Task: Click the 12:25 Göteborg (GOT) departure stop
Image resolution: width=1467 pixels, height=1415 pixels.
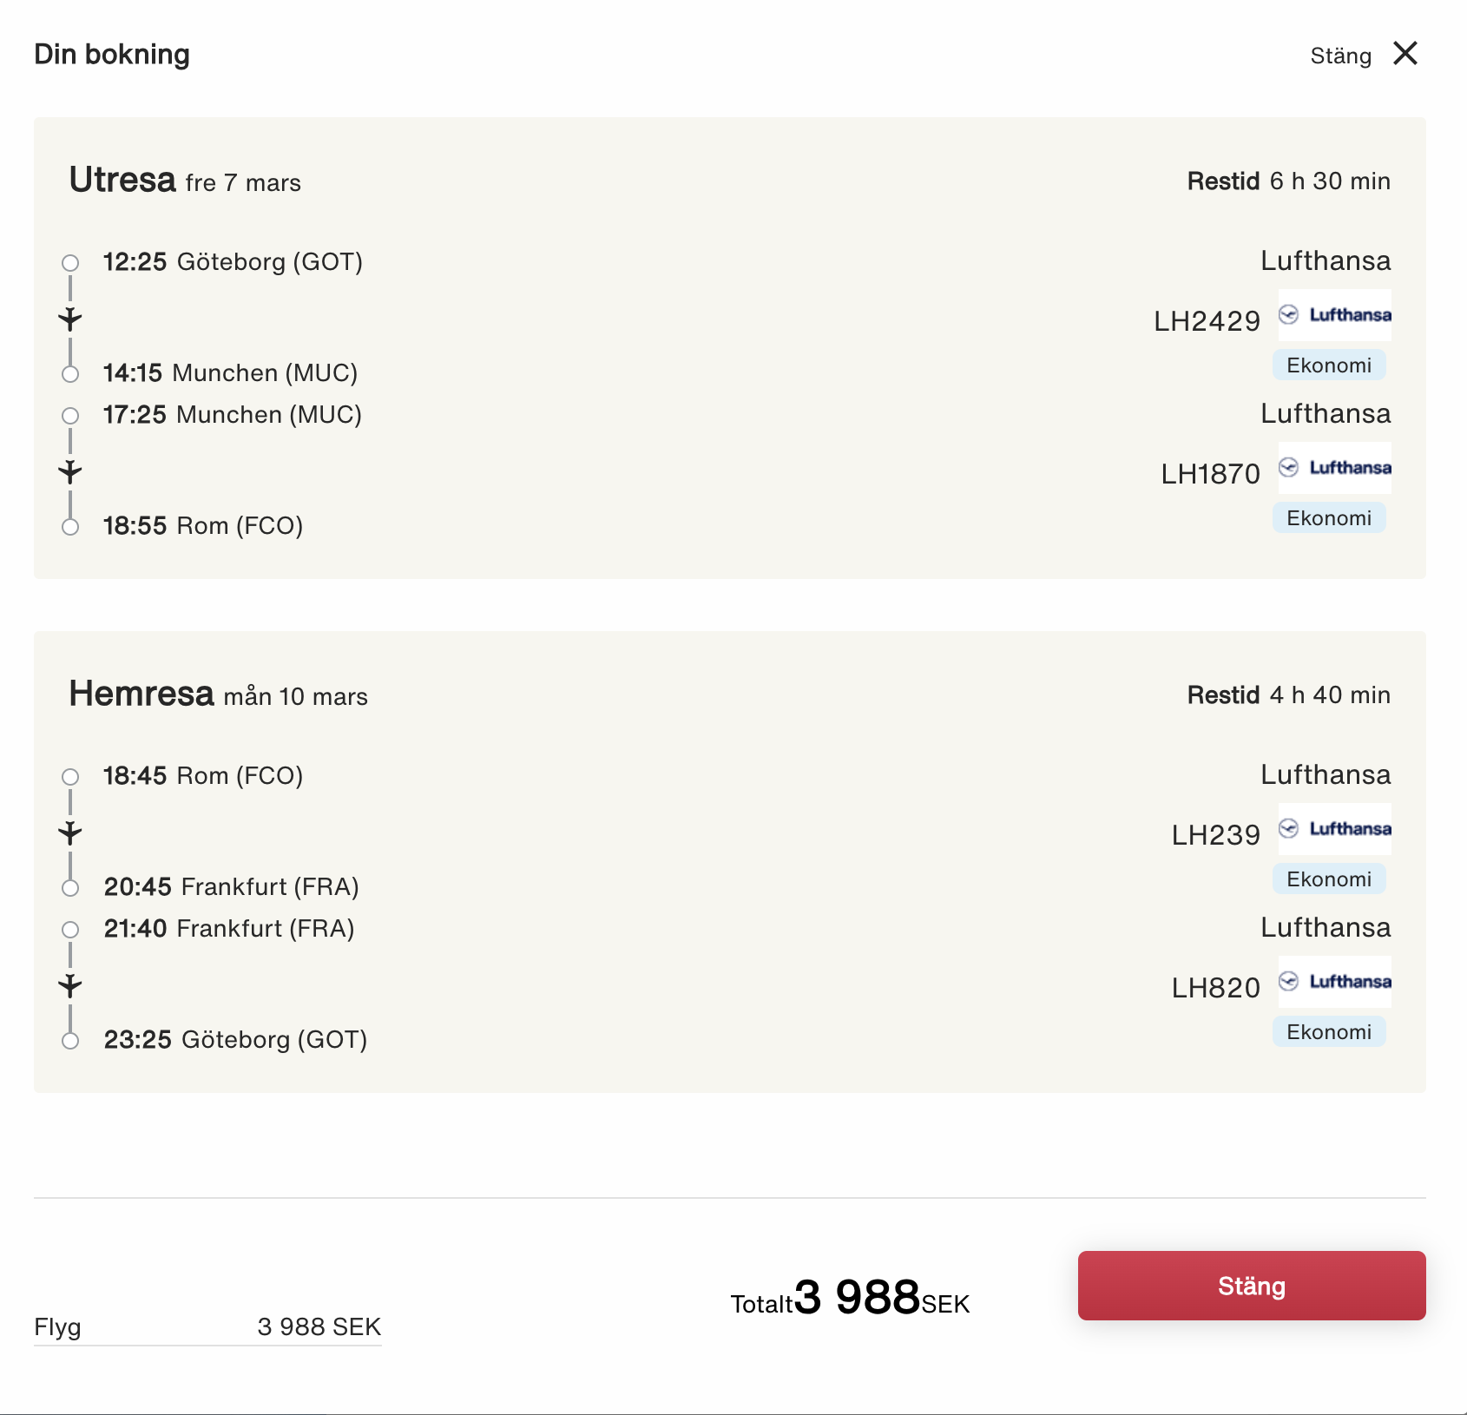Action: click(x=233, y=262)
